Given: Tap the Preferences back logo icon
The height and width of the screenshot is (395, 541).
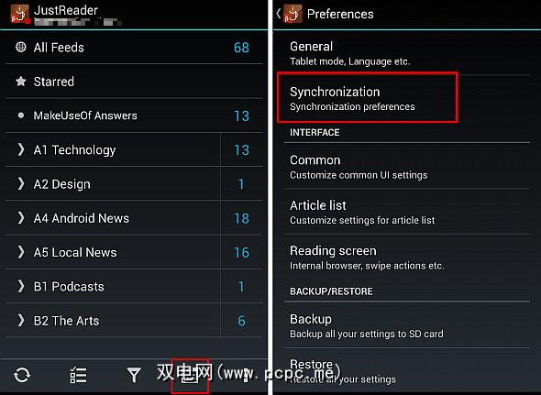Looking at the screenshot, I should [x=293, y=14].
